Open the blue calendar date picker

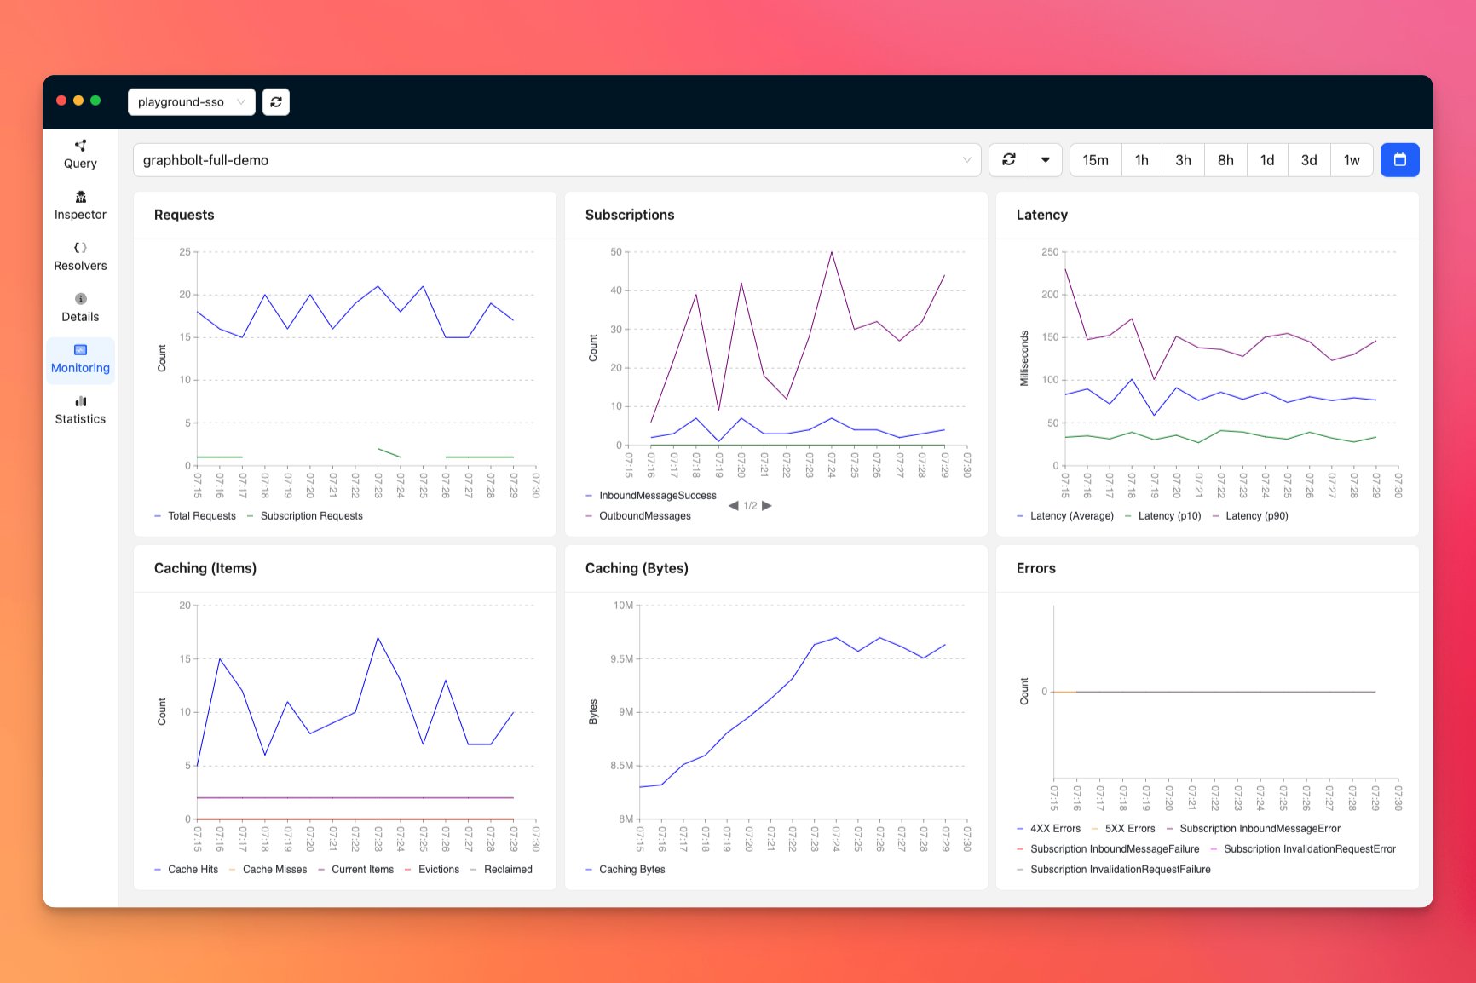[x=1399, y=160]
